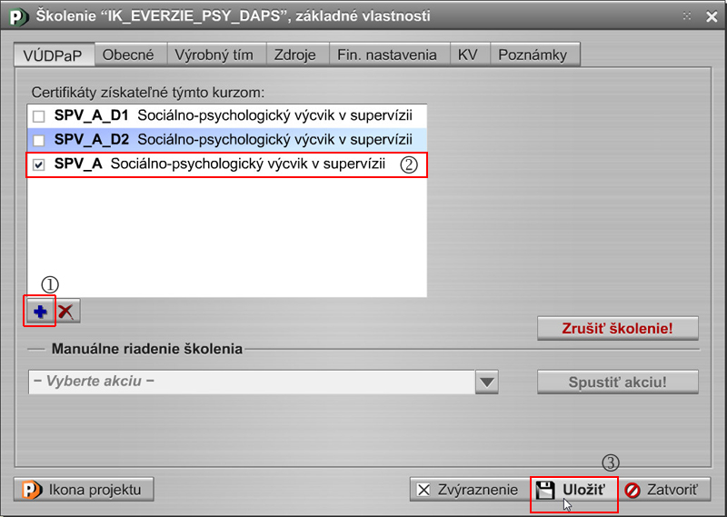Add a certificate with the blue plus icon
This screenshot has width=727, height=517.
[40, 311]
